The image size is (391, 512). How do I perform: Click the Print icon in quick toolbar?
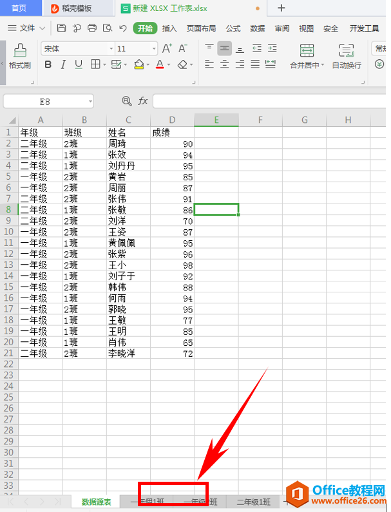click(92, 28)
